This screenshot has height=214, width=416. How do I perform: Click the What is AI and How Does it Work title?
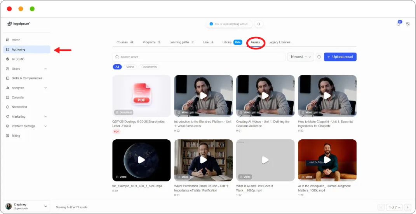coord(254,188)
